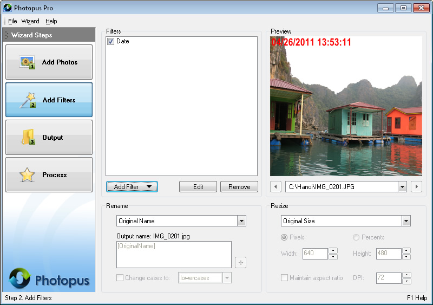This screenshot has height=305, width=433.
Task: Expand the preview file path dropdown
Action: (402, 187)
